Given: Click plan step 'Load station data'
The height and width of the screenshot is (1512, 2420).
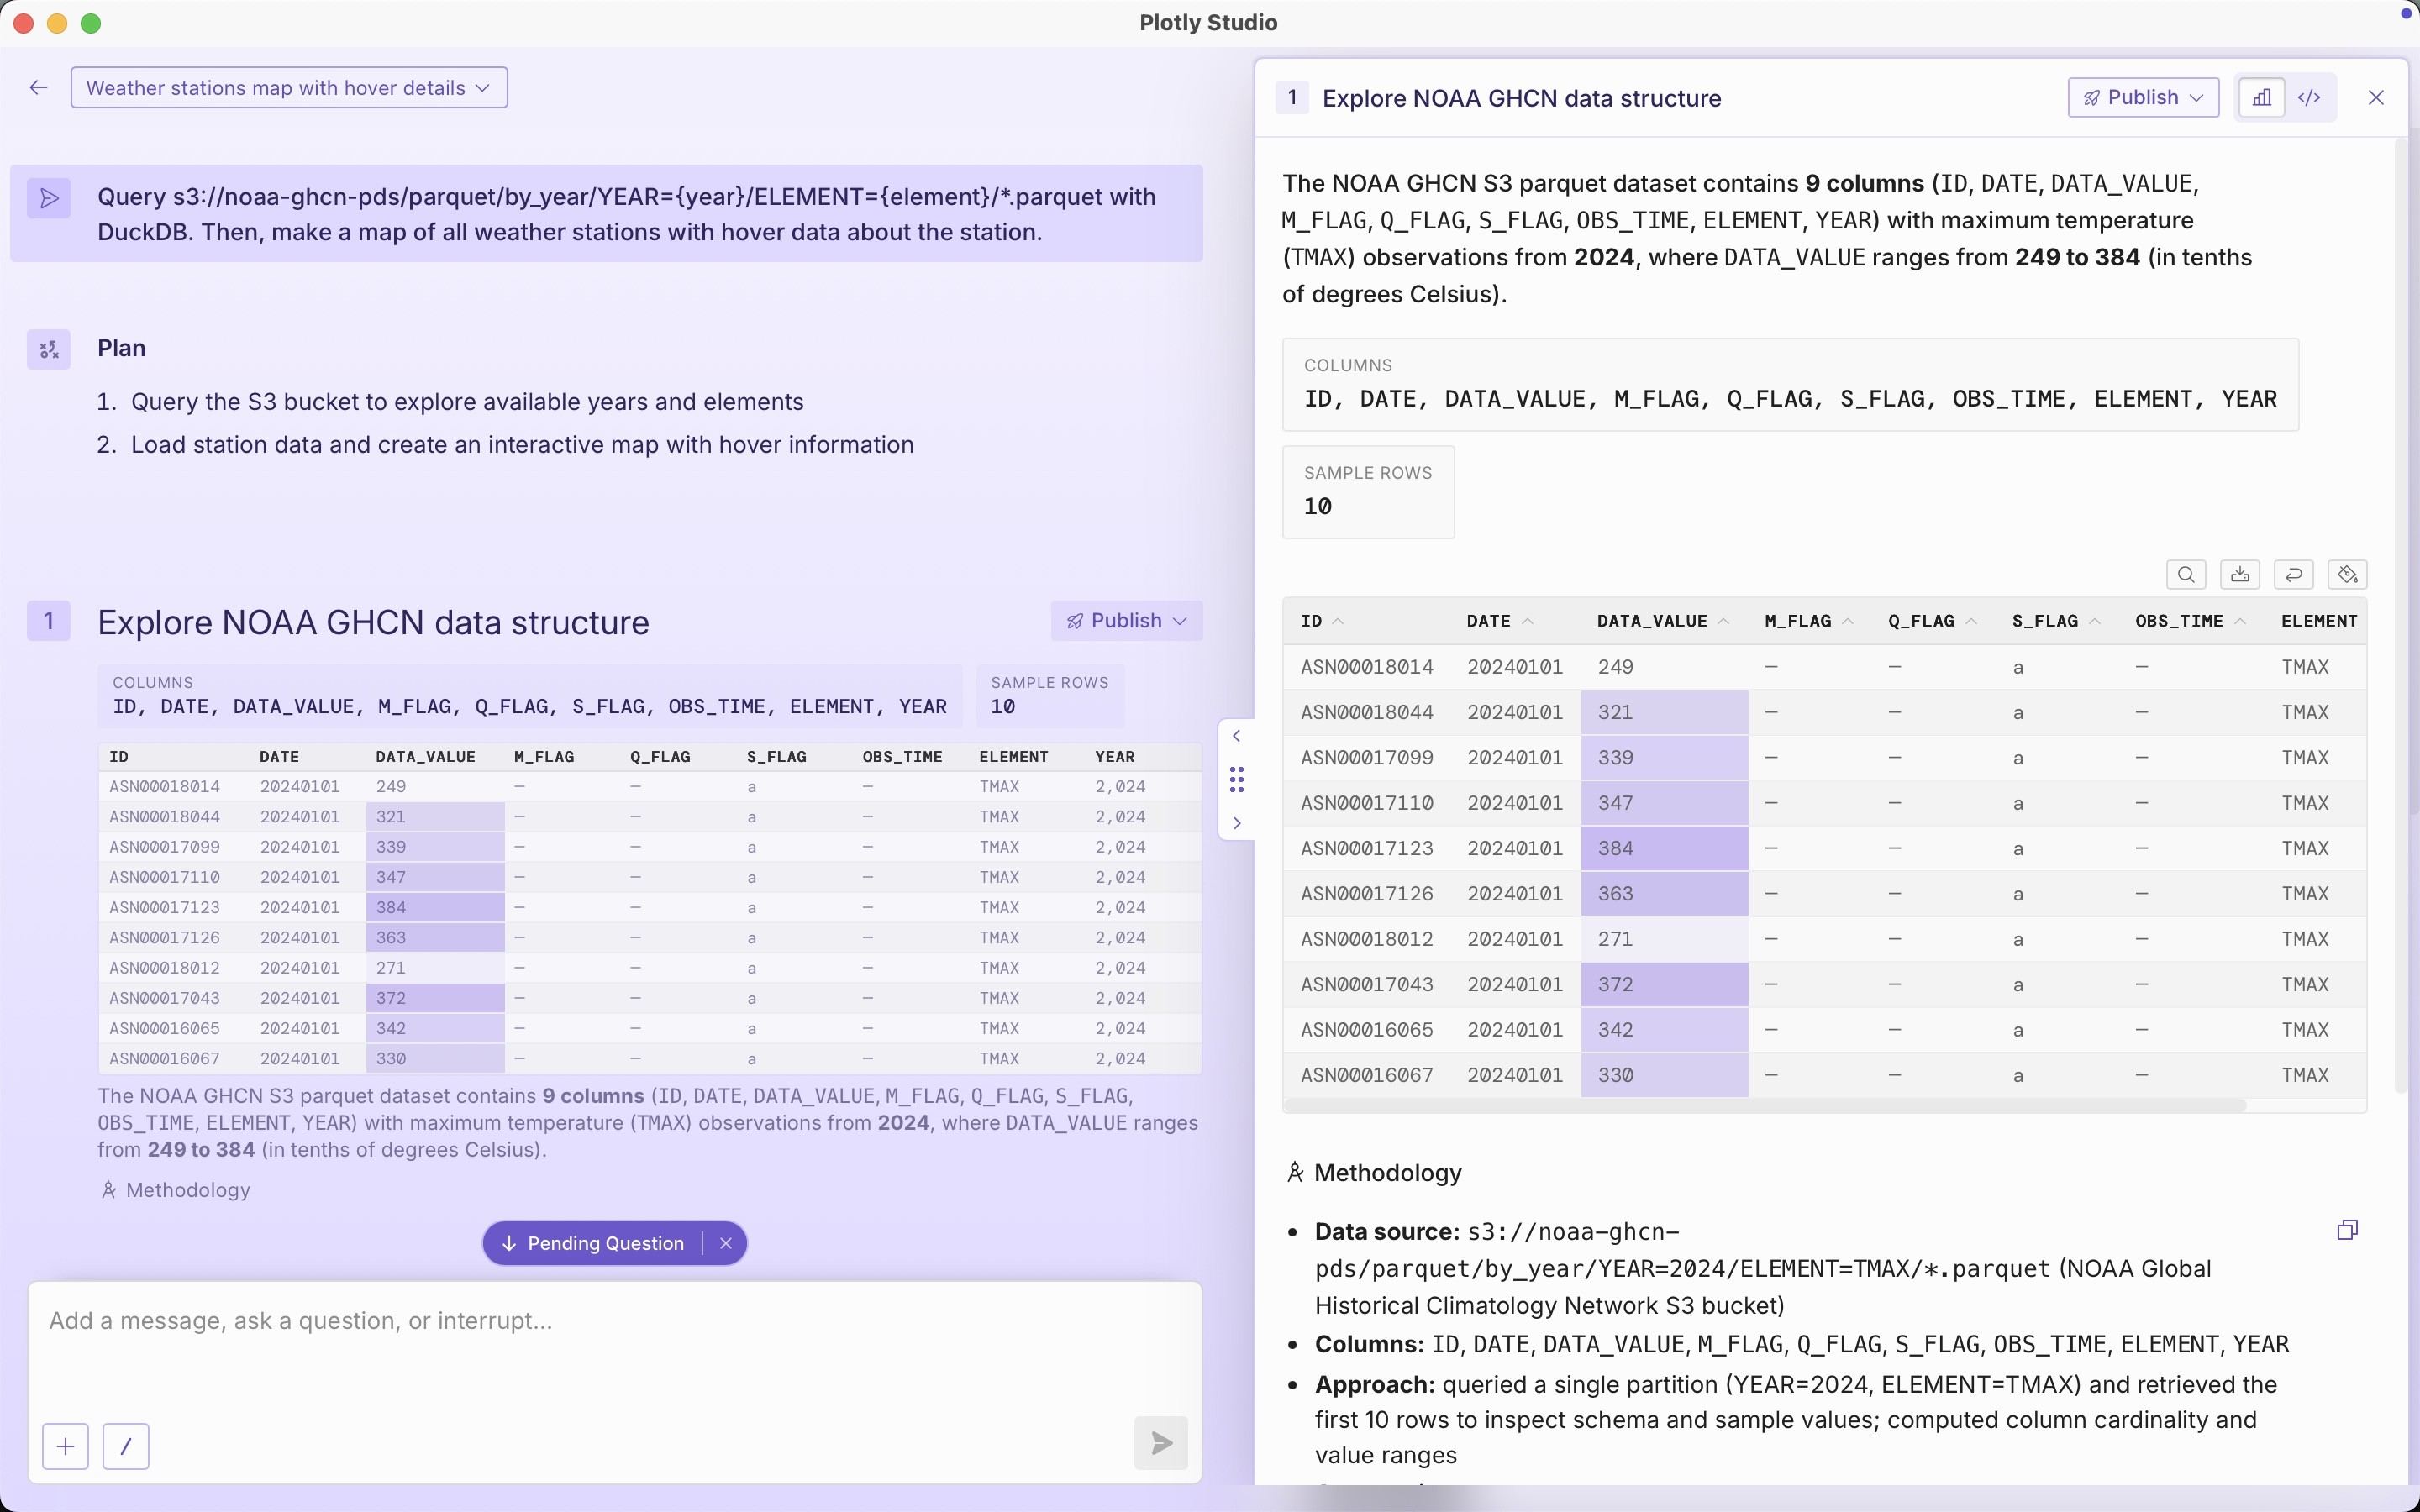Looking at the screenshot, I should click(522, 445).
